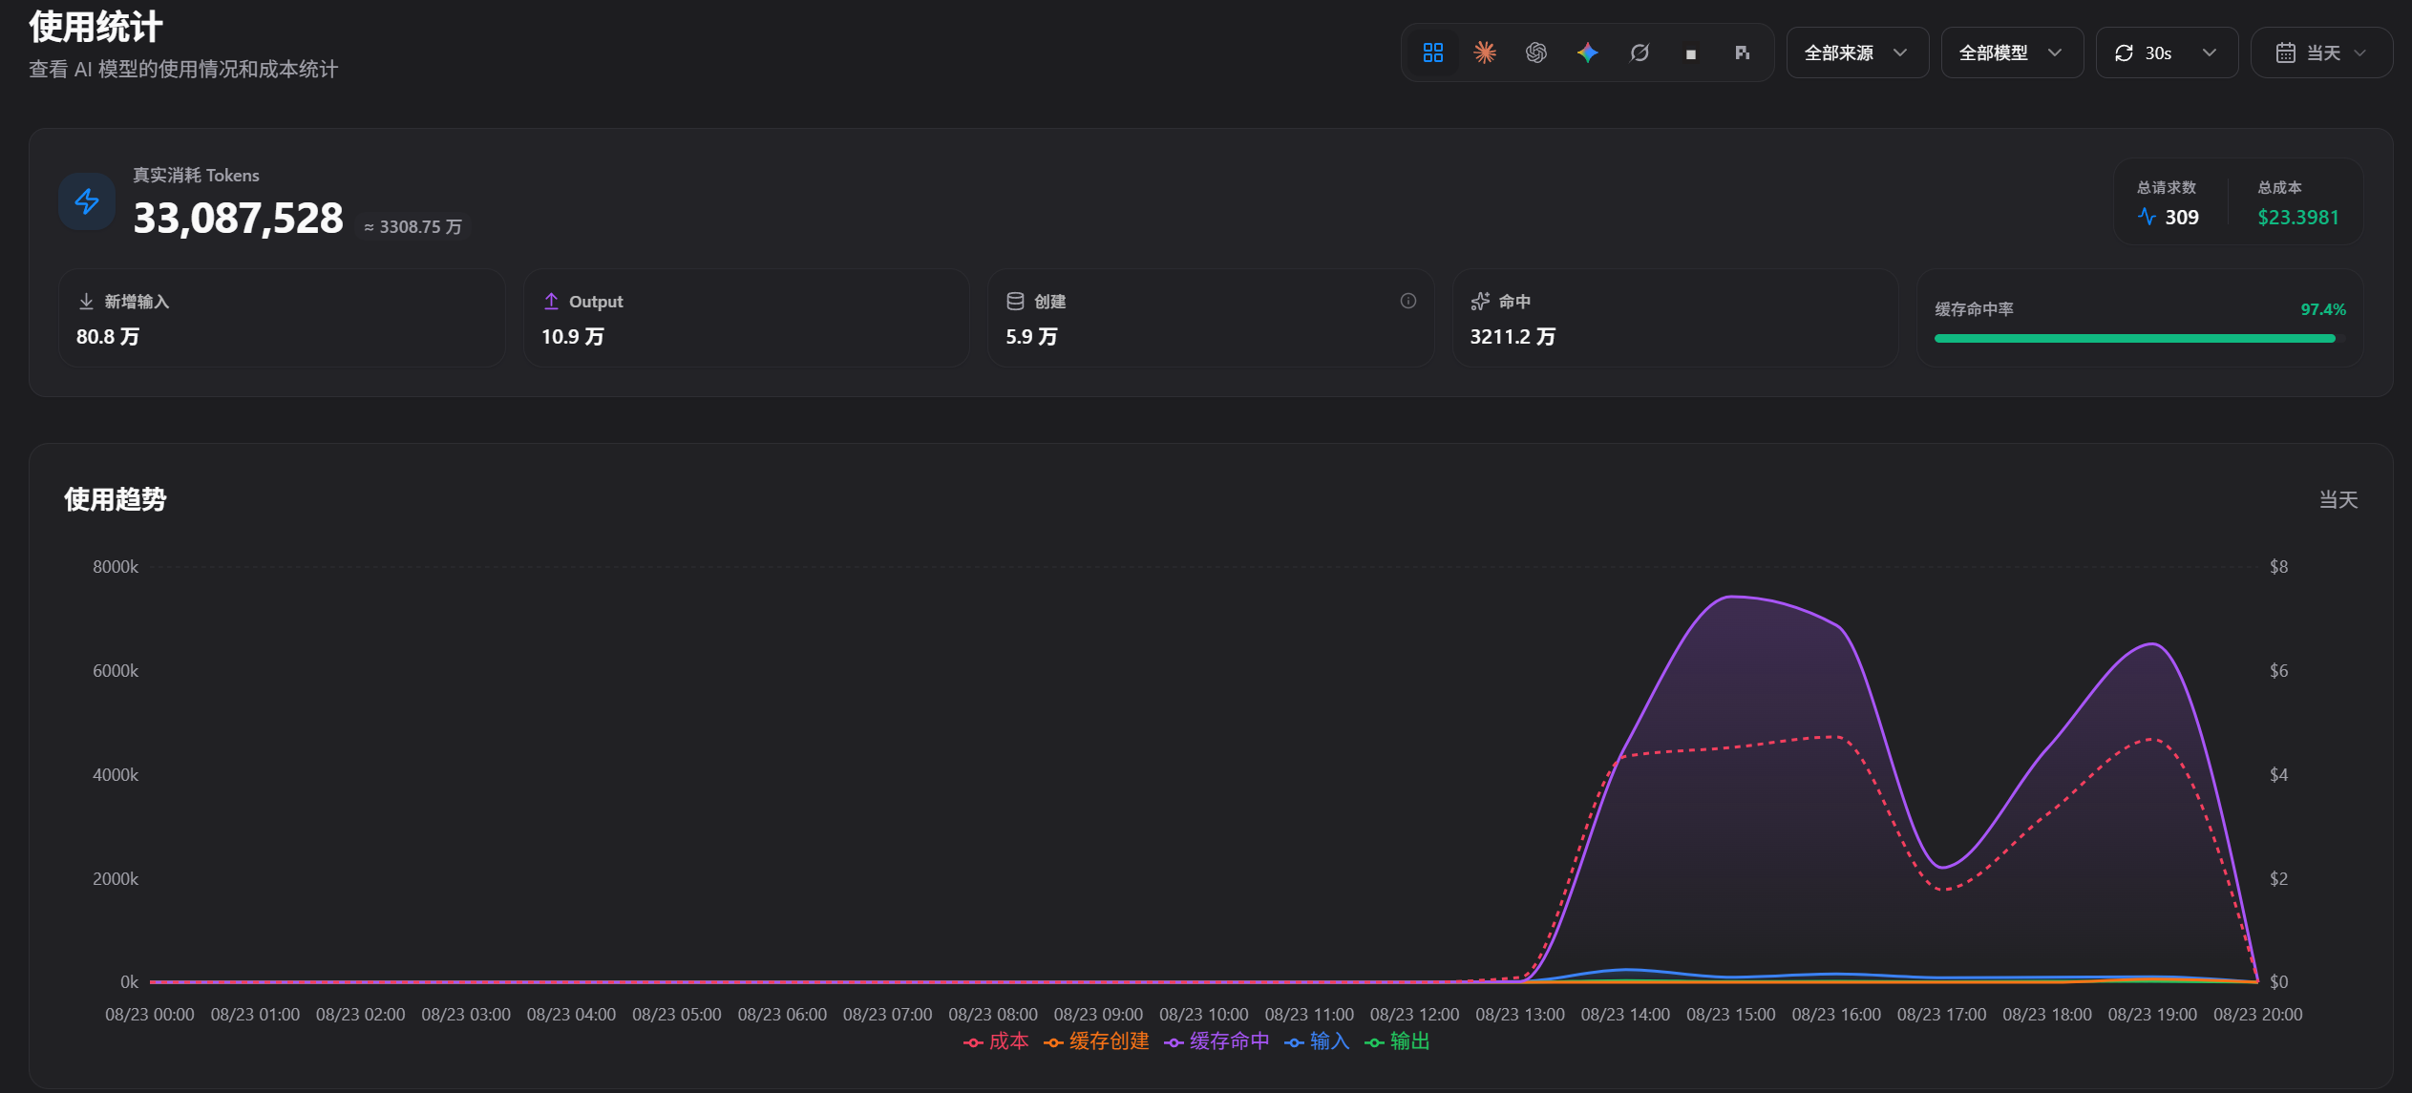Click the 缓存命中率 progress bar
The height and width of the screenshot is (1093, 2412).
[2139, 338]
